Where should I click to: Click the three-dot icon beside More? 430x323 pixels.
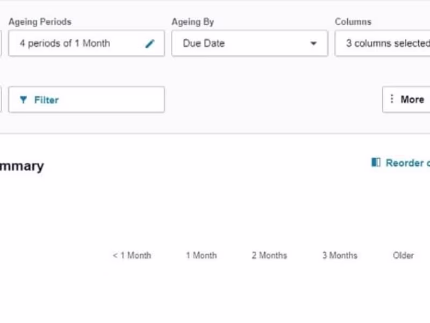click(x=392, y=99)
